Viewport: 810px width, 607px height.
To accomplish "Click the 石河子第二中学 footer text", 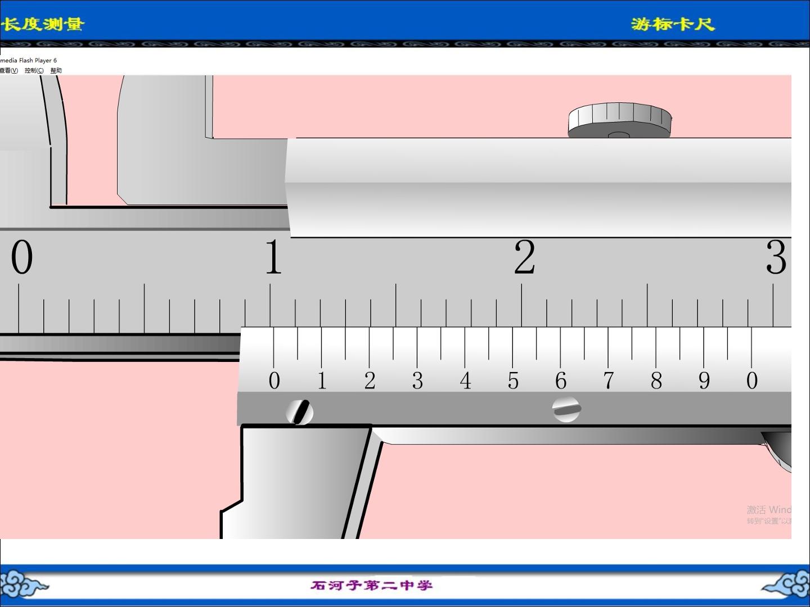I will [x=372, y=585].
